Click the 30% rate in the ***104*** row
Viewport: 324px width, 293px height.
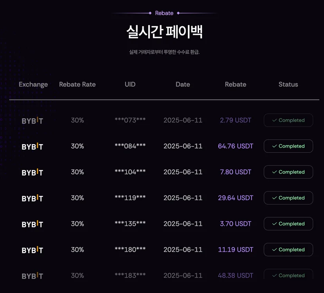pos(77,172)
